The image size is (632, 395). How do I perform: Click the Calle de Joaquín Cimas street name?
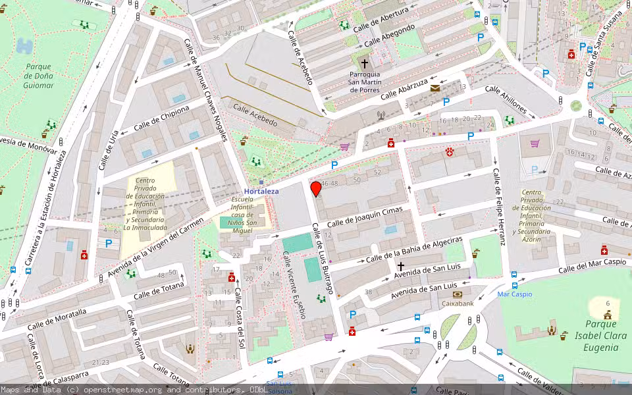(x=365, y=217)
